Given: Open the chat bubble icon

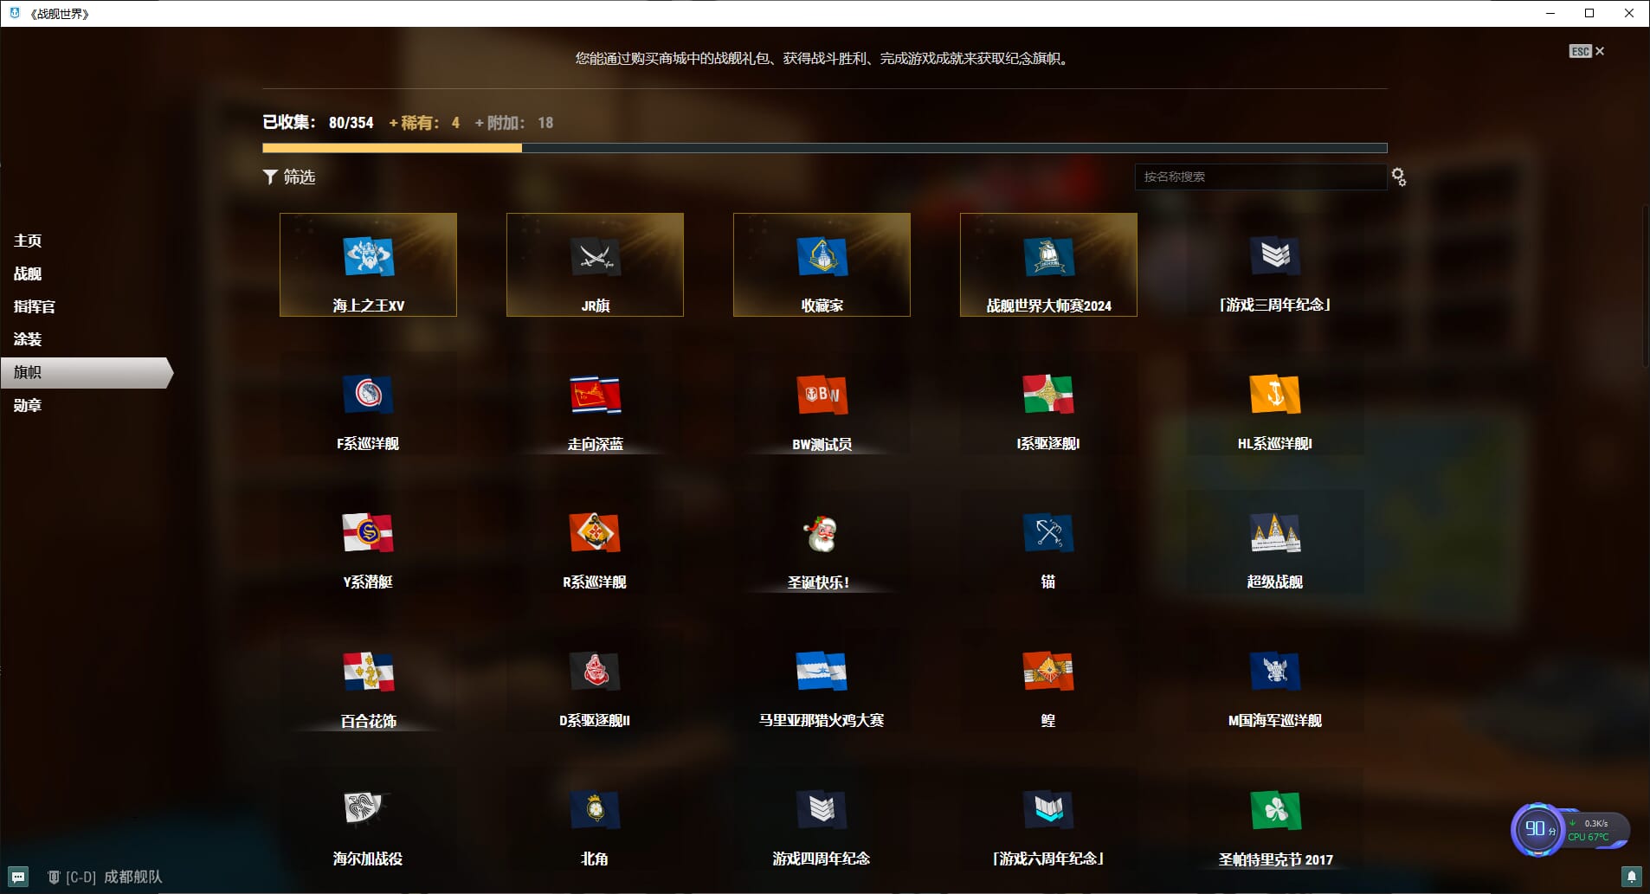Looking at the screenshot, I should (x=18, y=877).
